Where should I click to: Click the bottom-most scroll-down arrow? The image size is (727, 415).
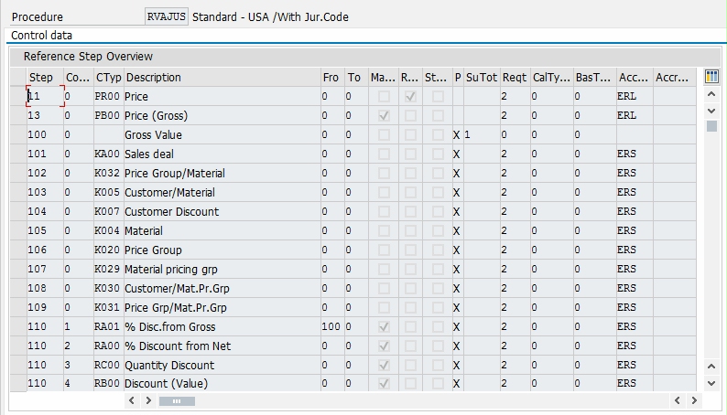(x=711, y=383)
